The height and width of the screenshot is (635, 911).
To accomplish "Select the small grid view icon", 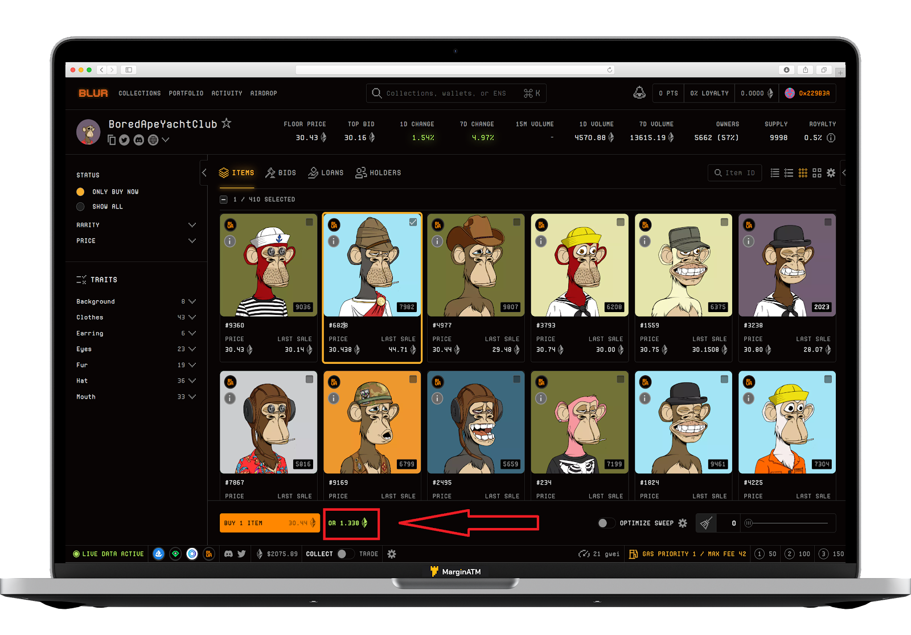I will click(x=803, y=173).
